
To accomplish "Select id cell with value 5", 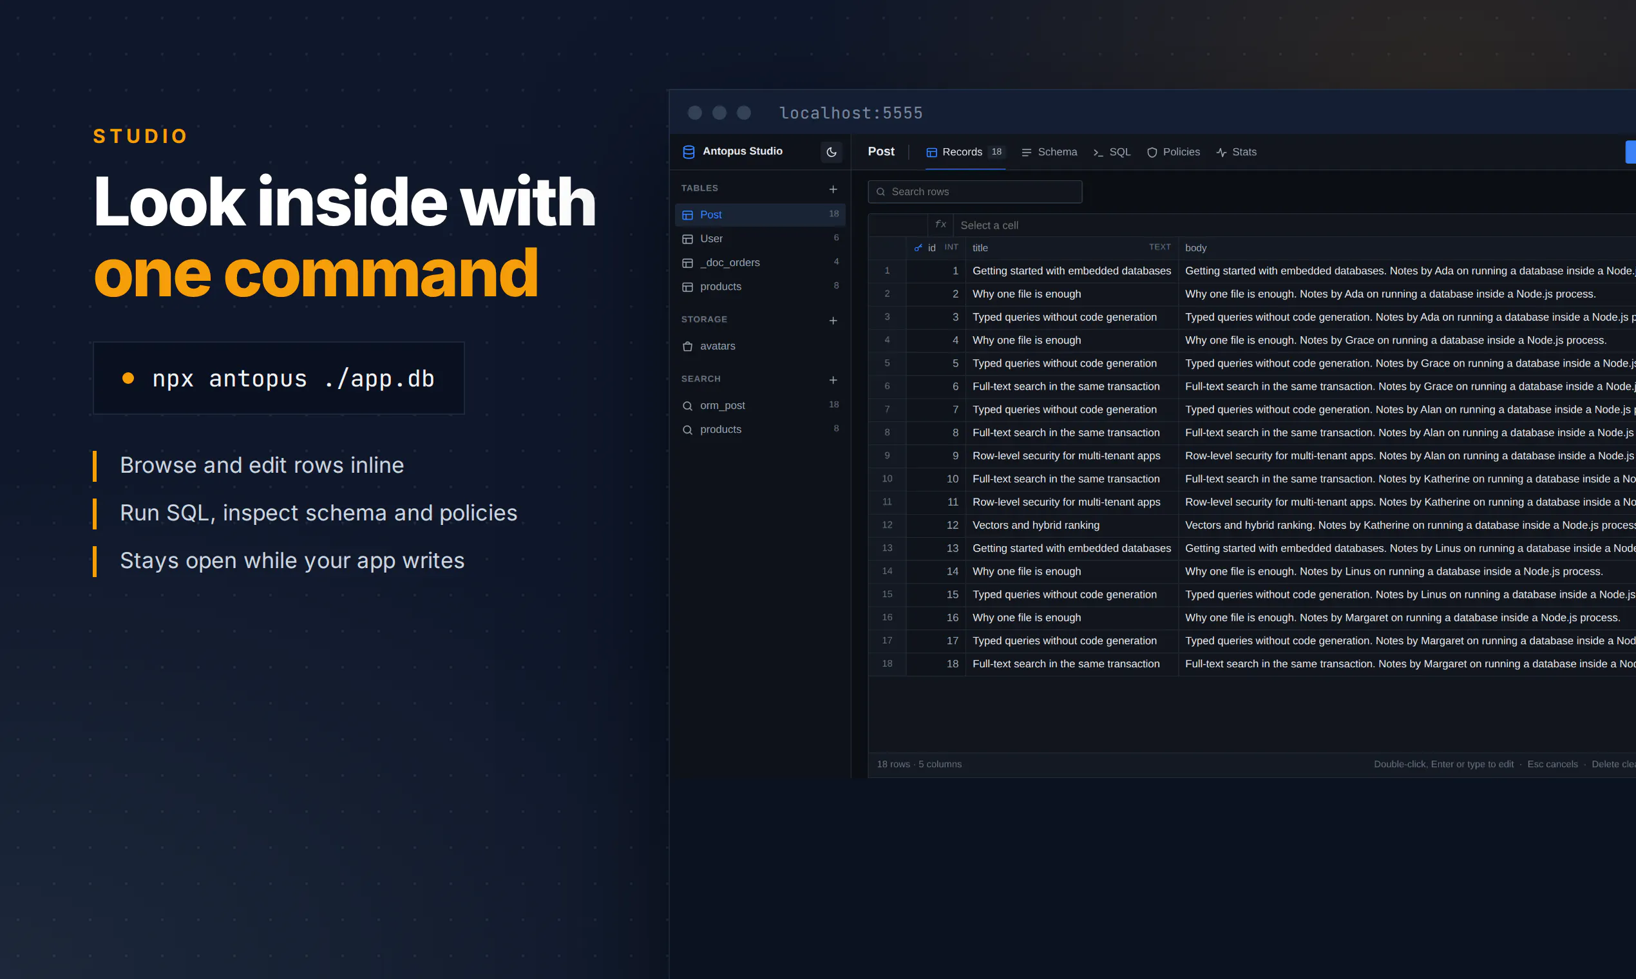I will tap(935, 363).
